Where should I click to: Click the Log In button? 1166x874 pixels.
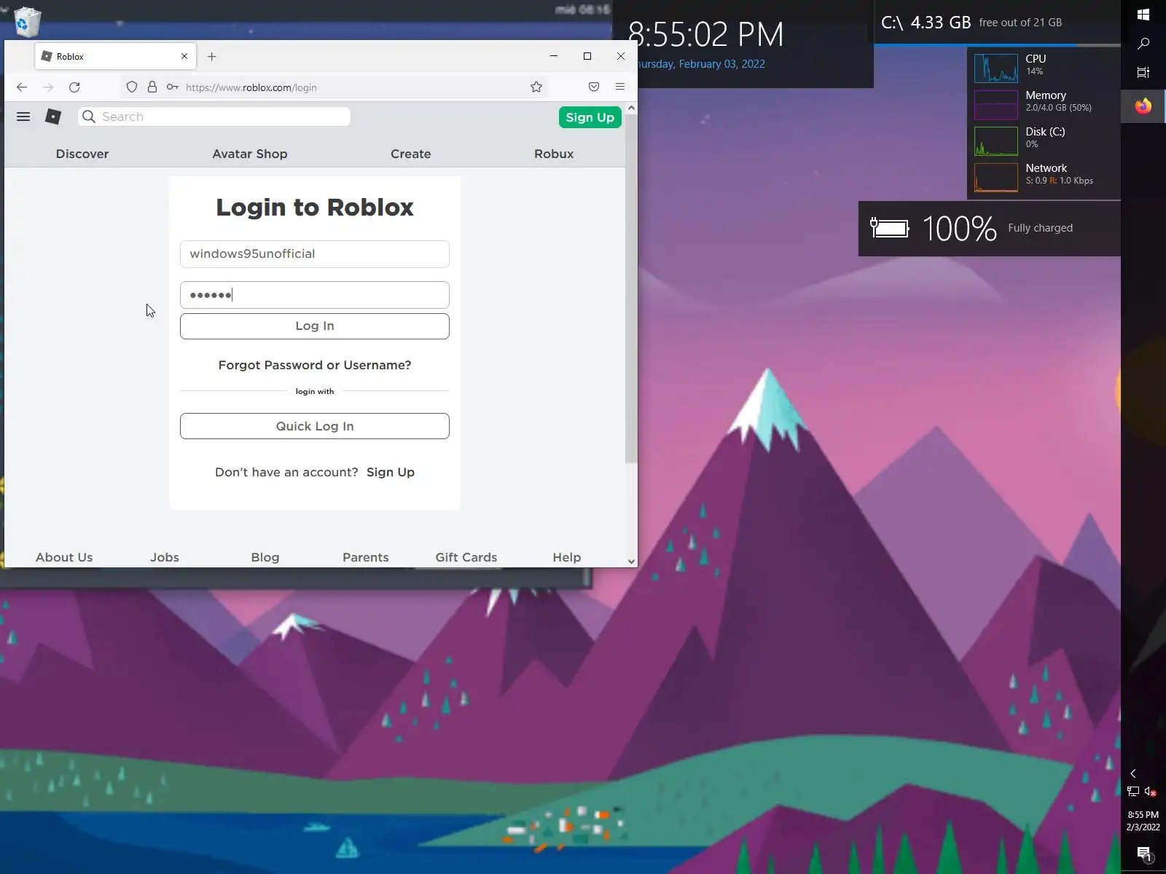tap(315, 326)
